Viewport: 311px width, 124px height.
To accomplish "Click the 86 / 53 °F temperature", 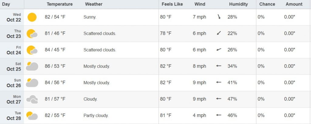I will pos(55,66).
